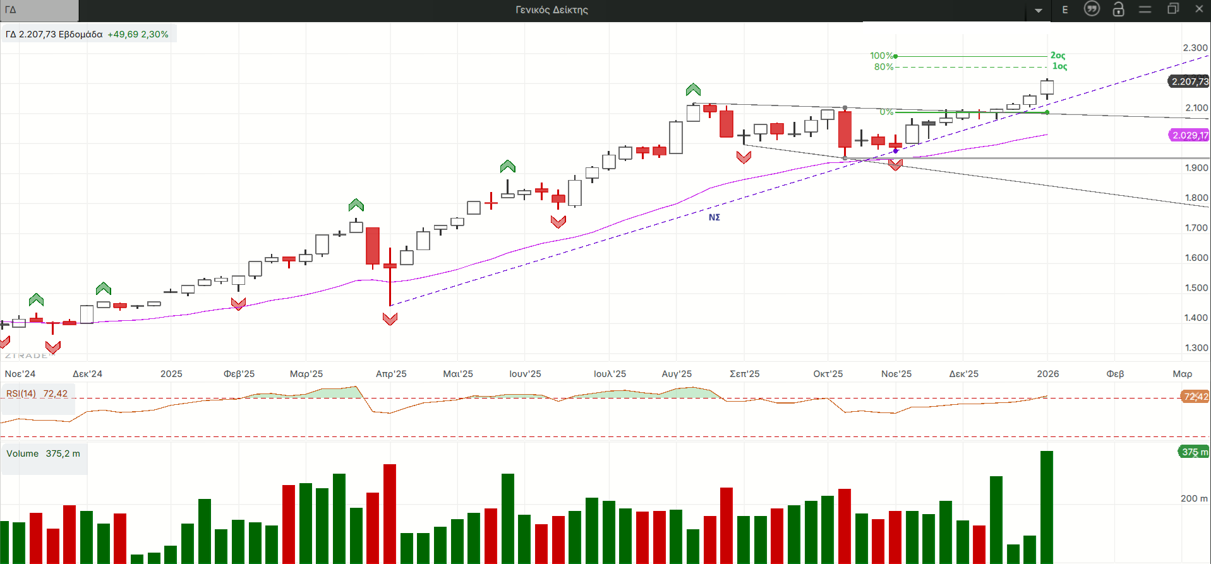Click the green 375 m volume value tag
Viewport: 1211px width, 564px height.
[x=1194, y=452]
